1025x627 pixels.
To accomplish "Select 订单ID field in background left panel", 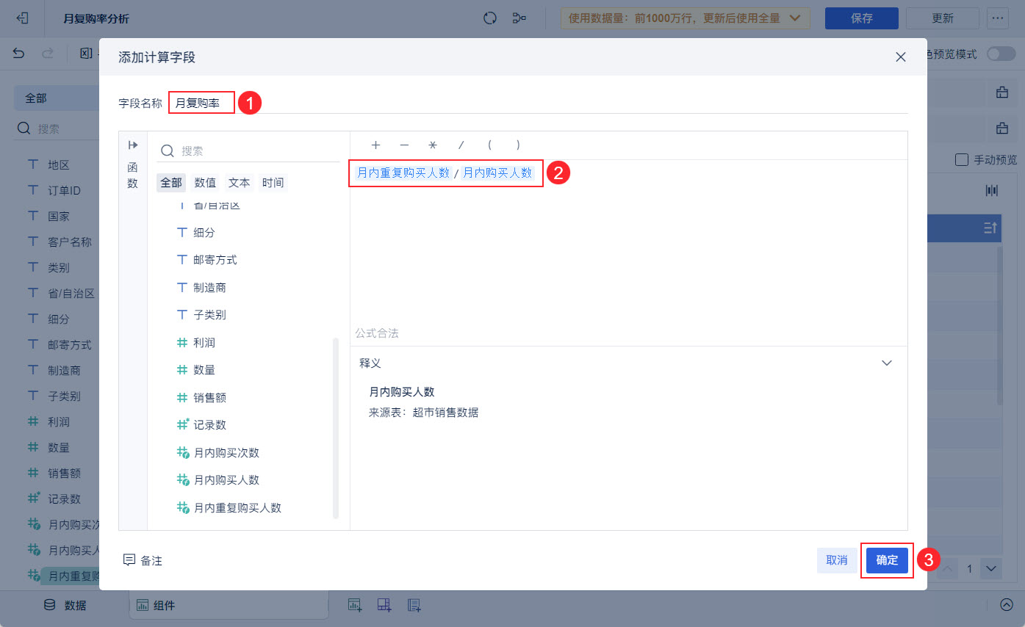I will (x=54, y=191).
